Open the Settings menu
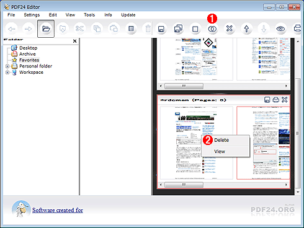 tap(32, 15)
